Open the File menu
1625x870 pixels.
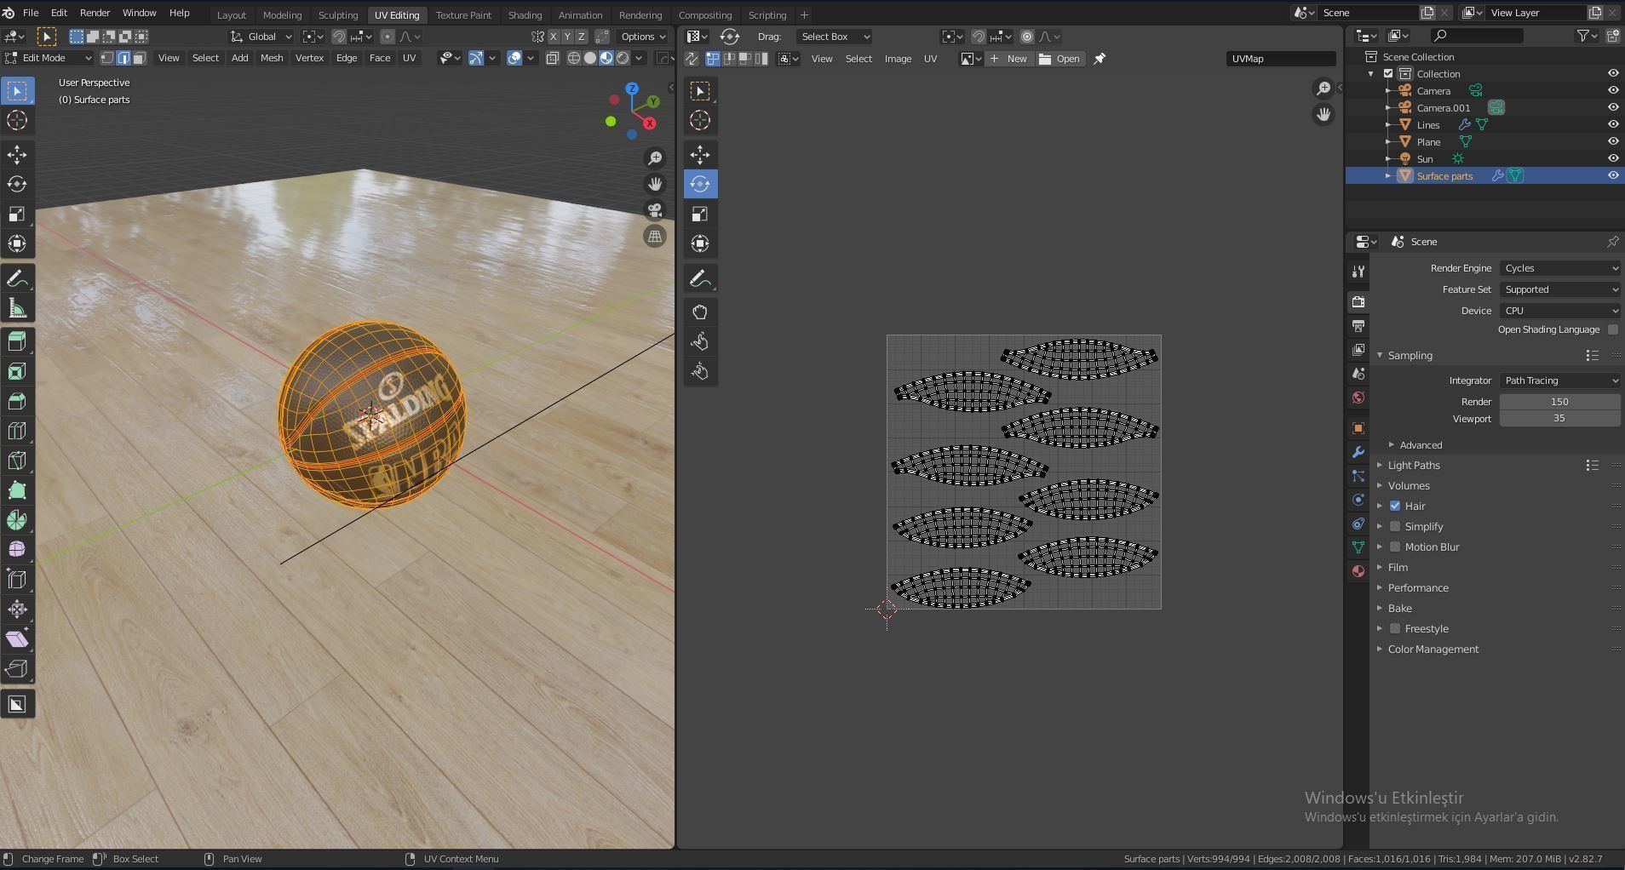(30, 13)
